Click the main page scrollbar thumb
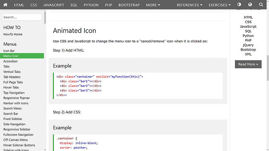The height and width of the screenshot is (151, 269). click(268, 68)
